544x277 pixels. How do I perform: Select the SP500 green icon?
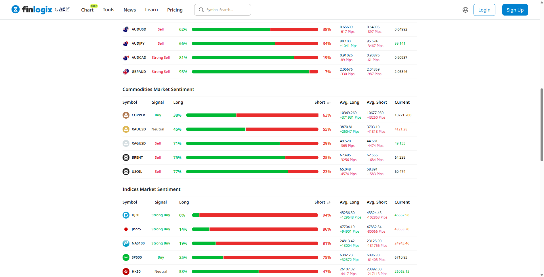(126, 257)
